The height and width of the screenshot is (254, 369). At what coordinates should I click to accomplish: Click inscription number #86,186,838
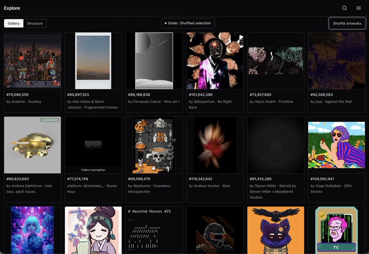[139, 94]
